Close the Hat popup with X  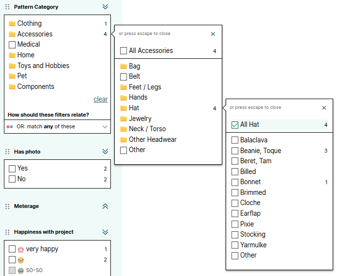[324, 108]
